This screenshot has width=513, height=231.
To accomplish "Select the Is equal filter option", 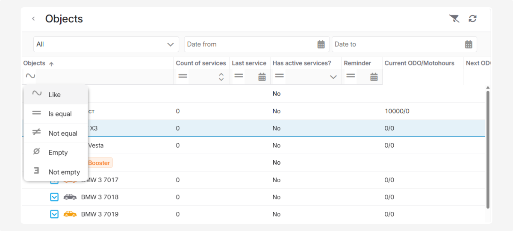I will 60,114.
